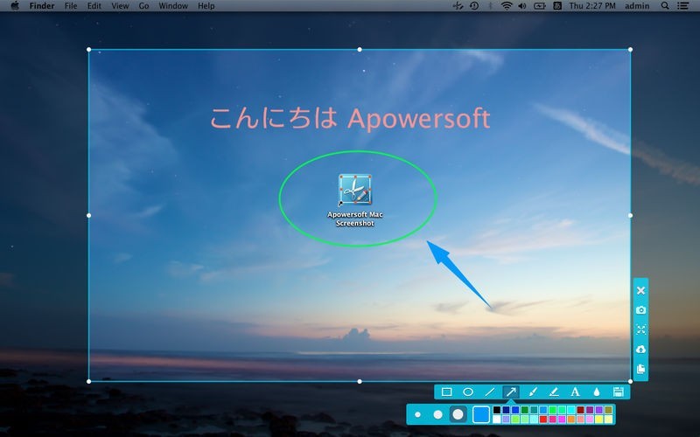Choose the largest stroke size dot
Image resolution: width=700 pixels, height=437 pixels.
(x=458, y=414)
